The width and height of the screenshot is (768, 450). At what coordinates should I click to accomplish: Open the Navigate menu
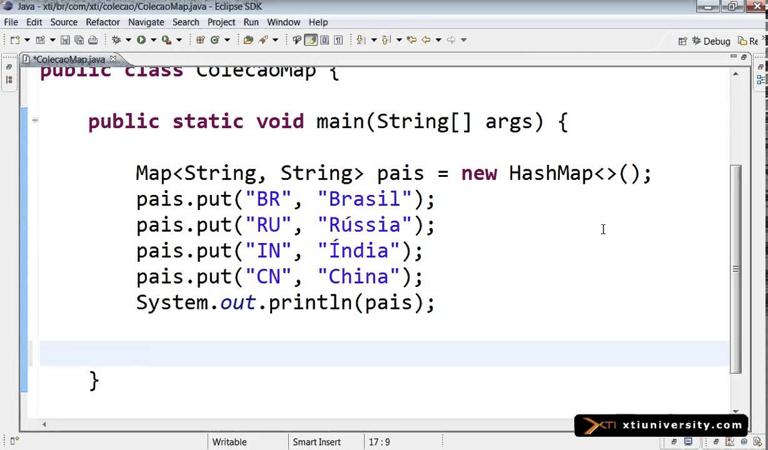click(146, 22)
